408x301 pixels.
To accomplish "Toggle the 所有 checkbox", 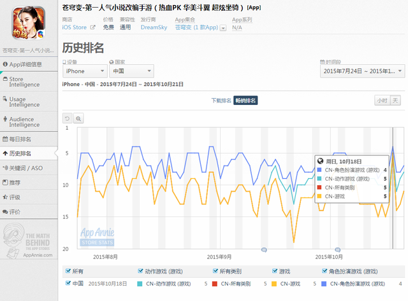I will pos(68,271).
